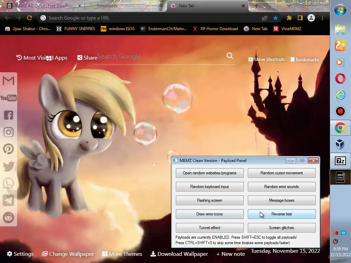Toggle Random error sounds payload
This screenshot has height=263, width=351.
pyautogui.click(x=282, y=187)
